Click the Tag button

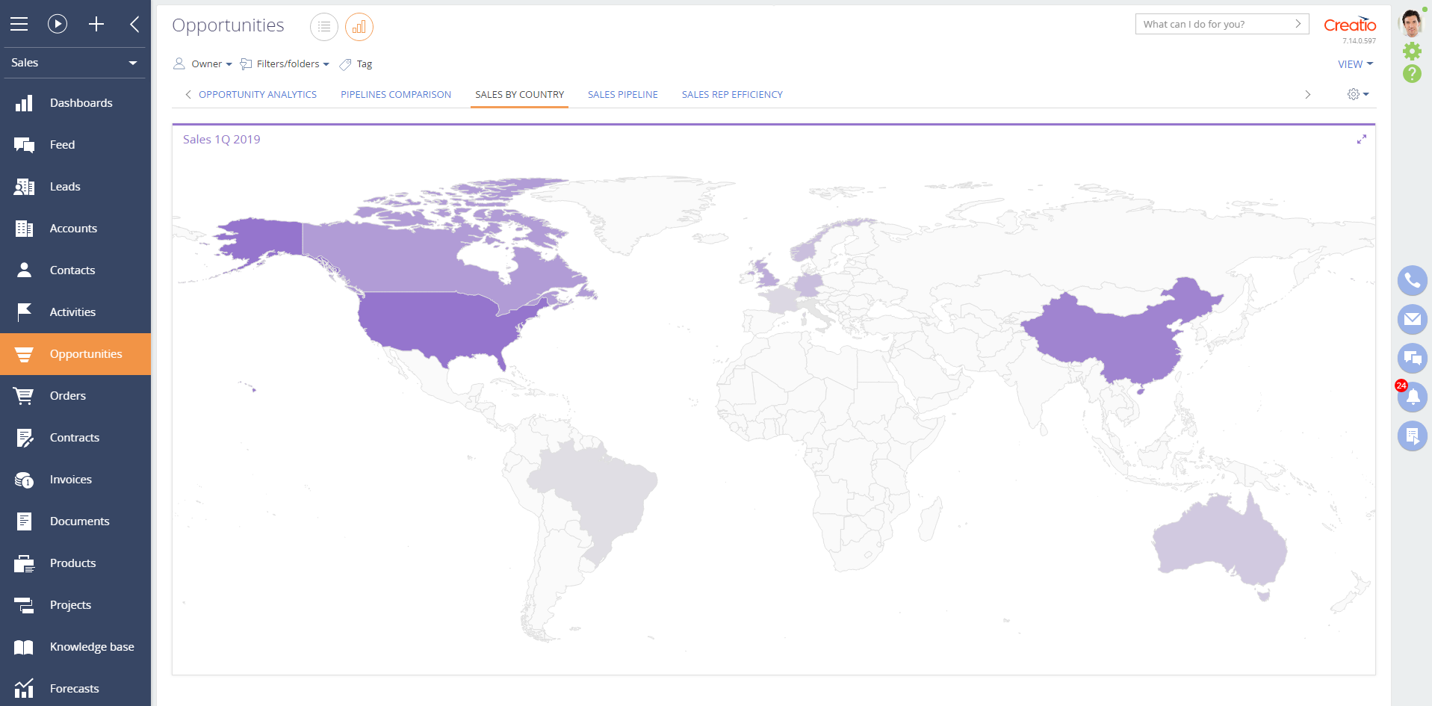pos(356,64)
